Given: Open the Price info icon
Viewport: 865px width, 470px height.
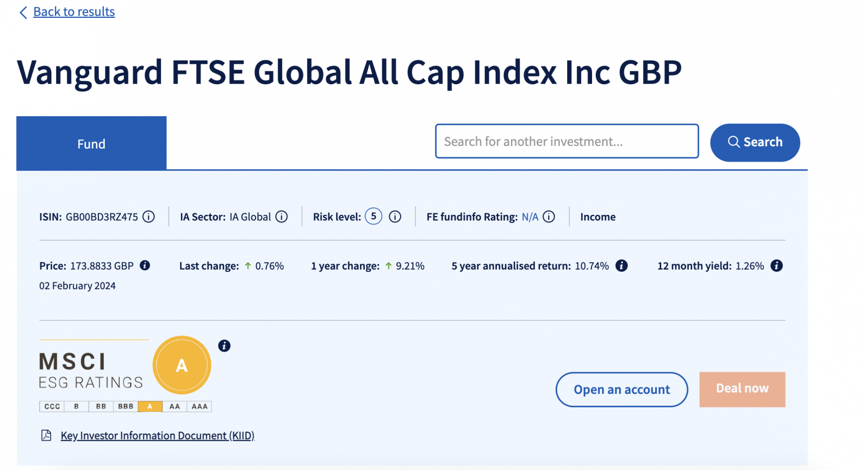Looking at the screenshot, I should (x=145, y=265).
